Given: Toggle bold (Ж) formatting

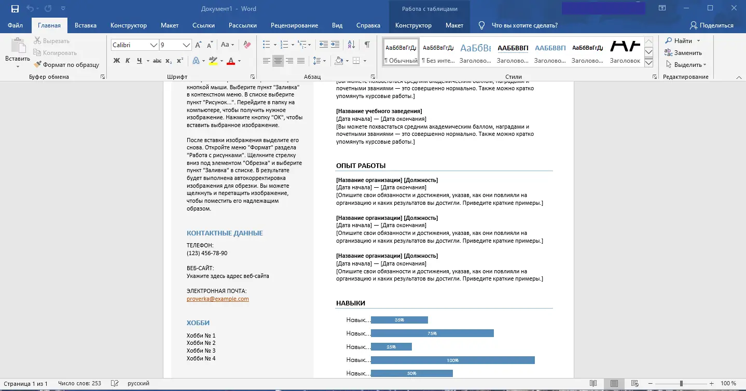Looking at the screenshot, I should click(117, 61).
